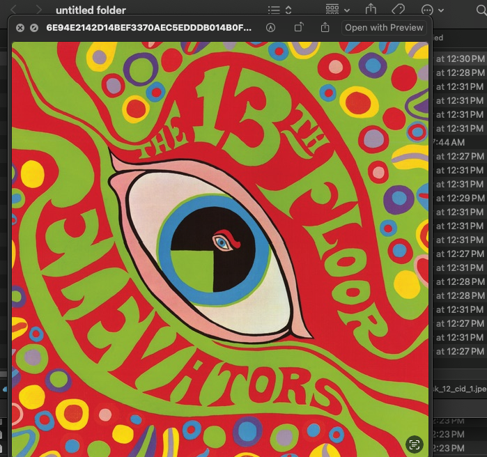Click the 'untitled folder' window title
The width and height of the screenshot is (487, 457).
coord(91,10)
